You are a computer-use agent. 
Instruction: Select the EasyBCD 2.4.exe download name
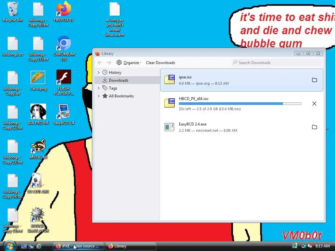coord(193,124)
